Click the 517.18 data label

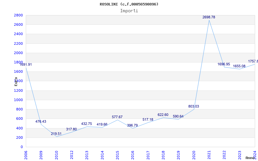(x=148, y=119)
